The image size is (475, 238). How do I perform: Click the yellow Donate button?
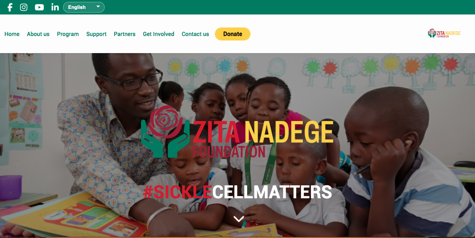pyautogui.click(x=233, y=34)
